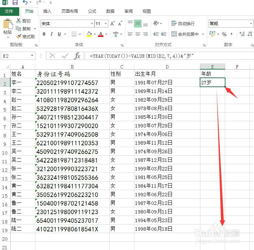This screenshot has height=250, width=254.
Task: Switch to 公式 Formulas tab
Action: click(x=92, y=11)
